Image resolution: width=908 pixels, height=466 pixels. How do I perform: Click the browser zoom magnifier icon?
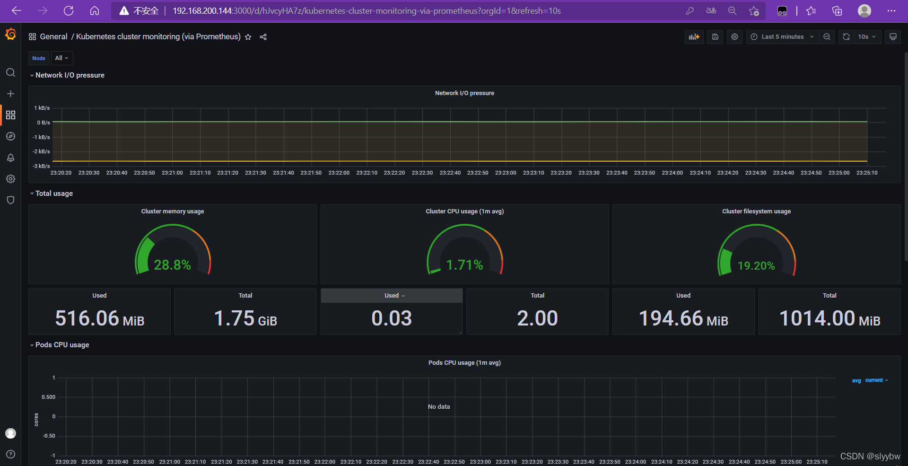click(x=733, y=11)
